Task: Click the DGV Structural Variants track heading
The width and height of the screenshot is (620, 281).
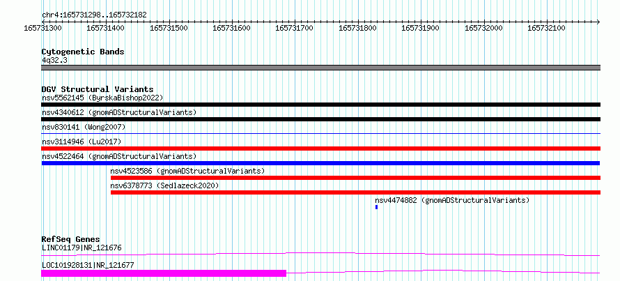Action: [98, 89]
